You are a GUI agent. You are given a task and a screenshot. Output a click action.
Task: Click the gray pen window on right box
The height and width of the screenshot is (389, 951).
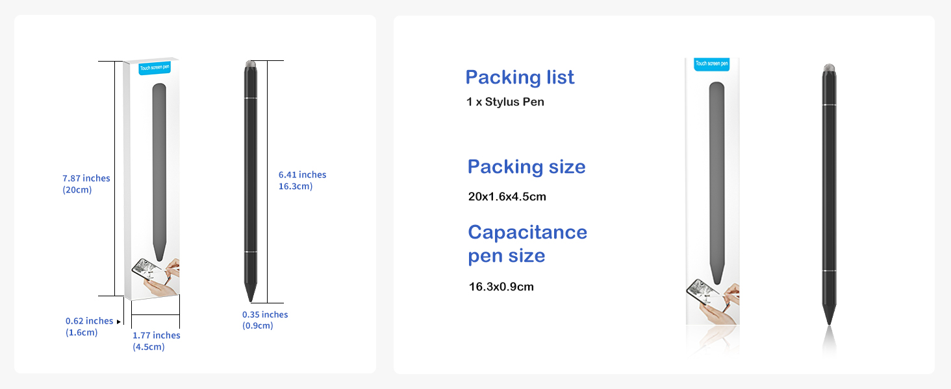tap(716, 183)
